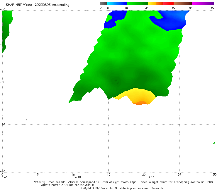This screenshot has width=217, height=190.
Task: Click the '34' label under the color scale
Action: (x=147, y=8)
